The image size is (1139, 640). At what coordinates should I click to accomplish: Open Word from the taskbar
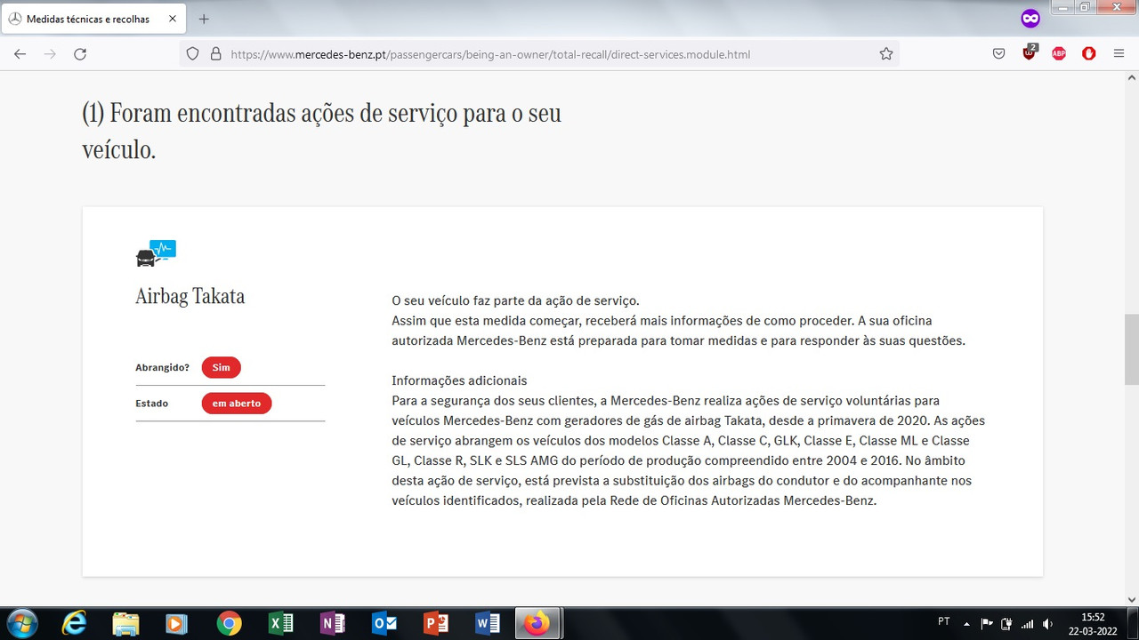click(488, 623)
